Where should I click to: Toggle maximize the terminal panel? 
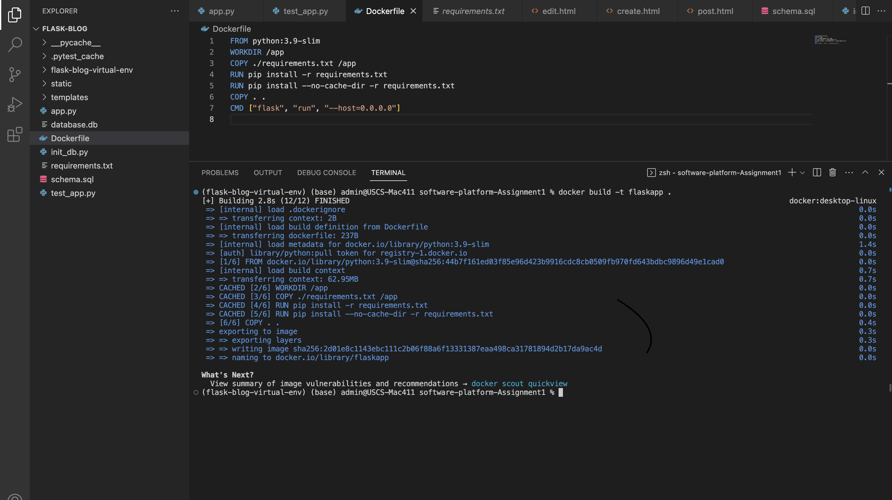click(865, 172)
